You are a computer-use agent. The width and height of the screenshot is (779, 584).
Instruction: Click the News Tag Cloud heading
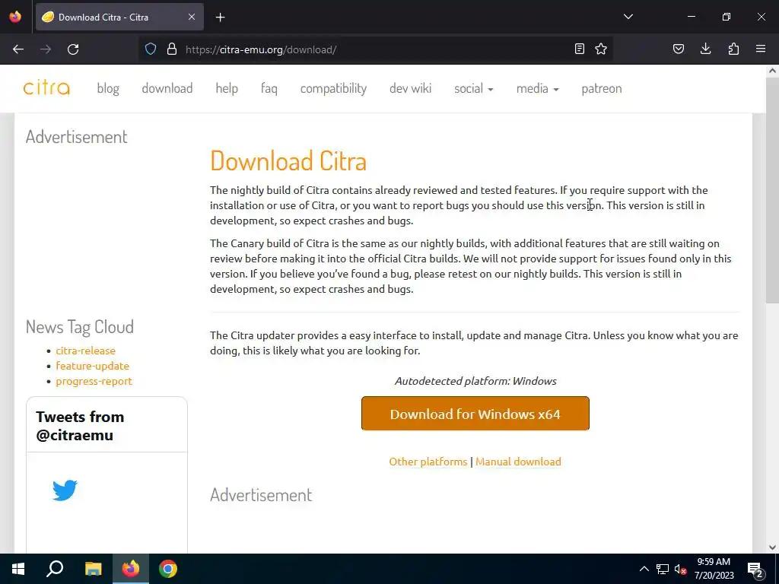pyautogui.click(x=79, y=327)
